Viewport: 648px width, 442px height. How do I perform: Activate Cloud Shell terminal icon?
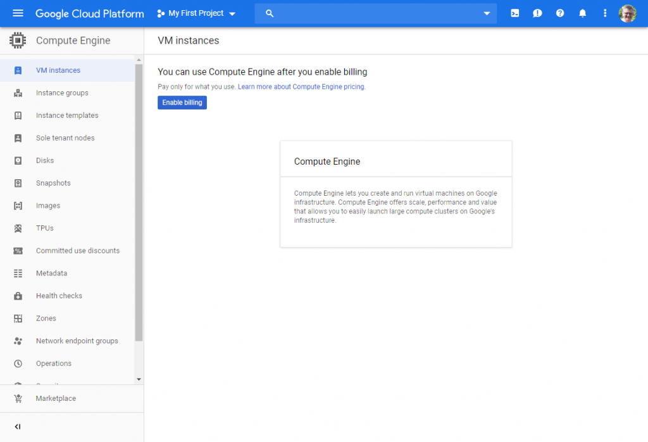coord(515,13)
